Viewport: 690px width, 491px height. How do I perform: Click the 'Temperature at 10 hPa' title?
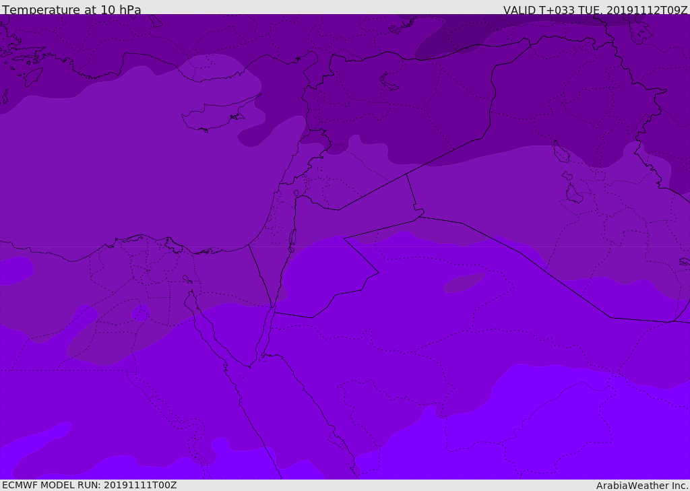71,9
